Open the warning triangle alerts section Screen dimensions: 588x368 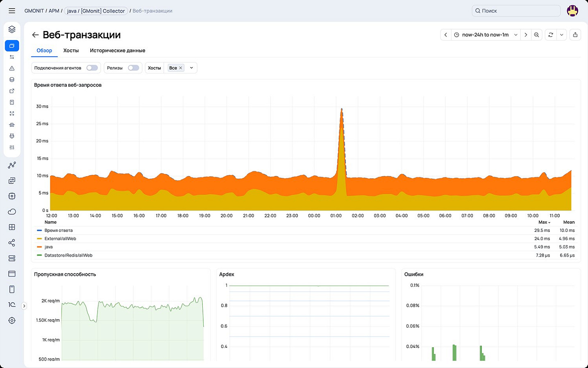[x=12, y=68]
